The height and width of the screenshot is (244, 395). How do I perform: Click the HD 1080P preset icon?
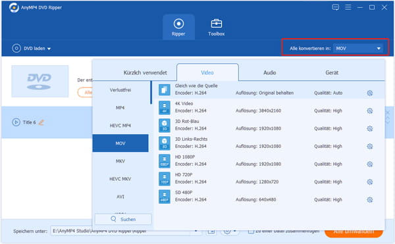[x=164, y=161]
